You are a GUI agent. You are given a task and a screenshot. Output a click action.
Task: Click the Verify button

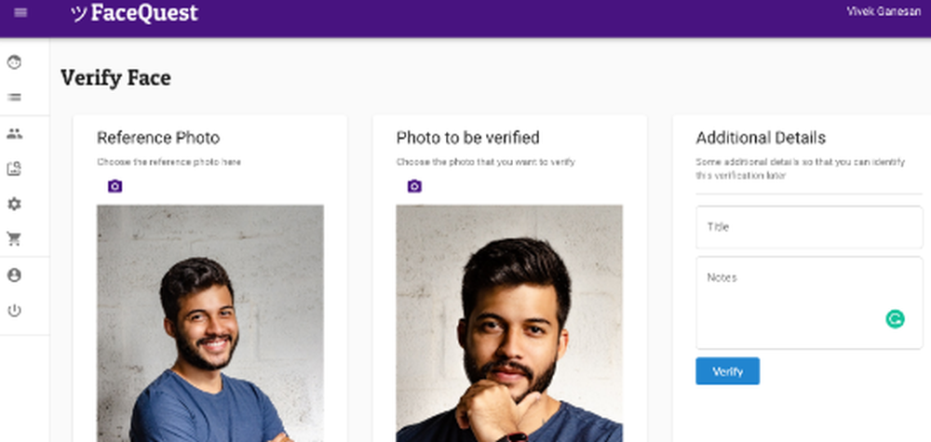click(727, 371)
